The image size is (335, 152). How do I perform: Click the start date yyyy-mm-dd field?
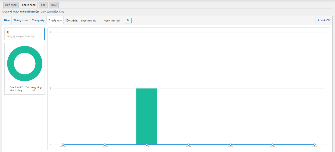(x=89, y=21)
